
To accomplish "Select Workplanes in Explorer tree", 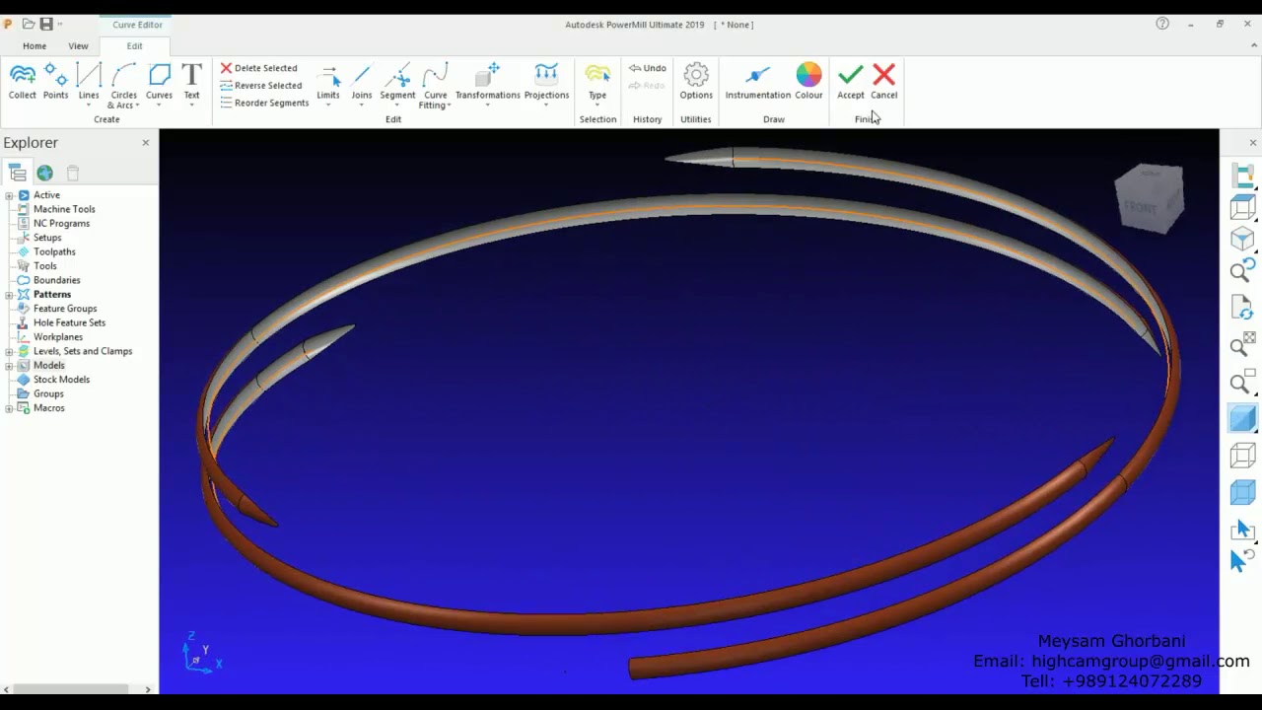I will pos(58,337).
